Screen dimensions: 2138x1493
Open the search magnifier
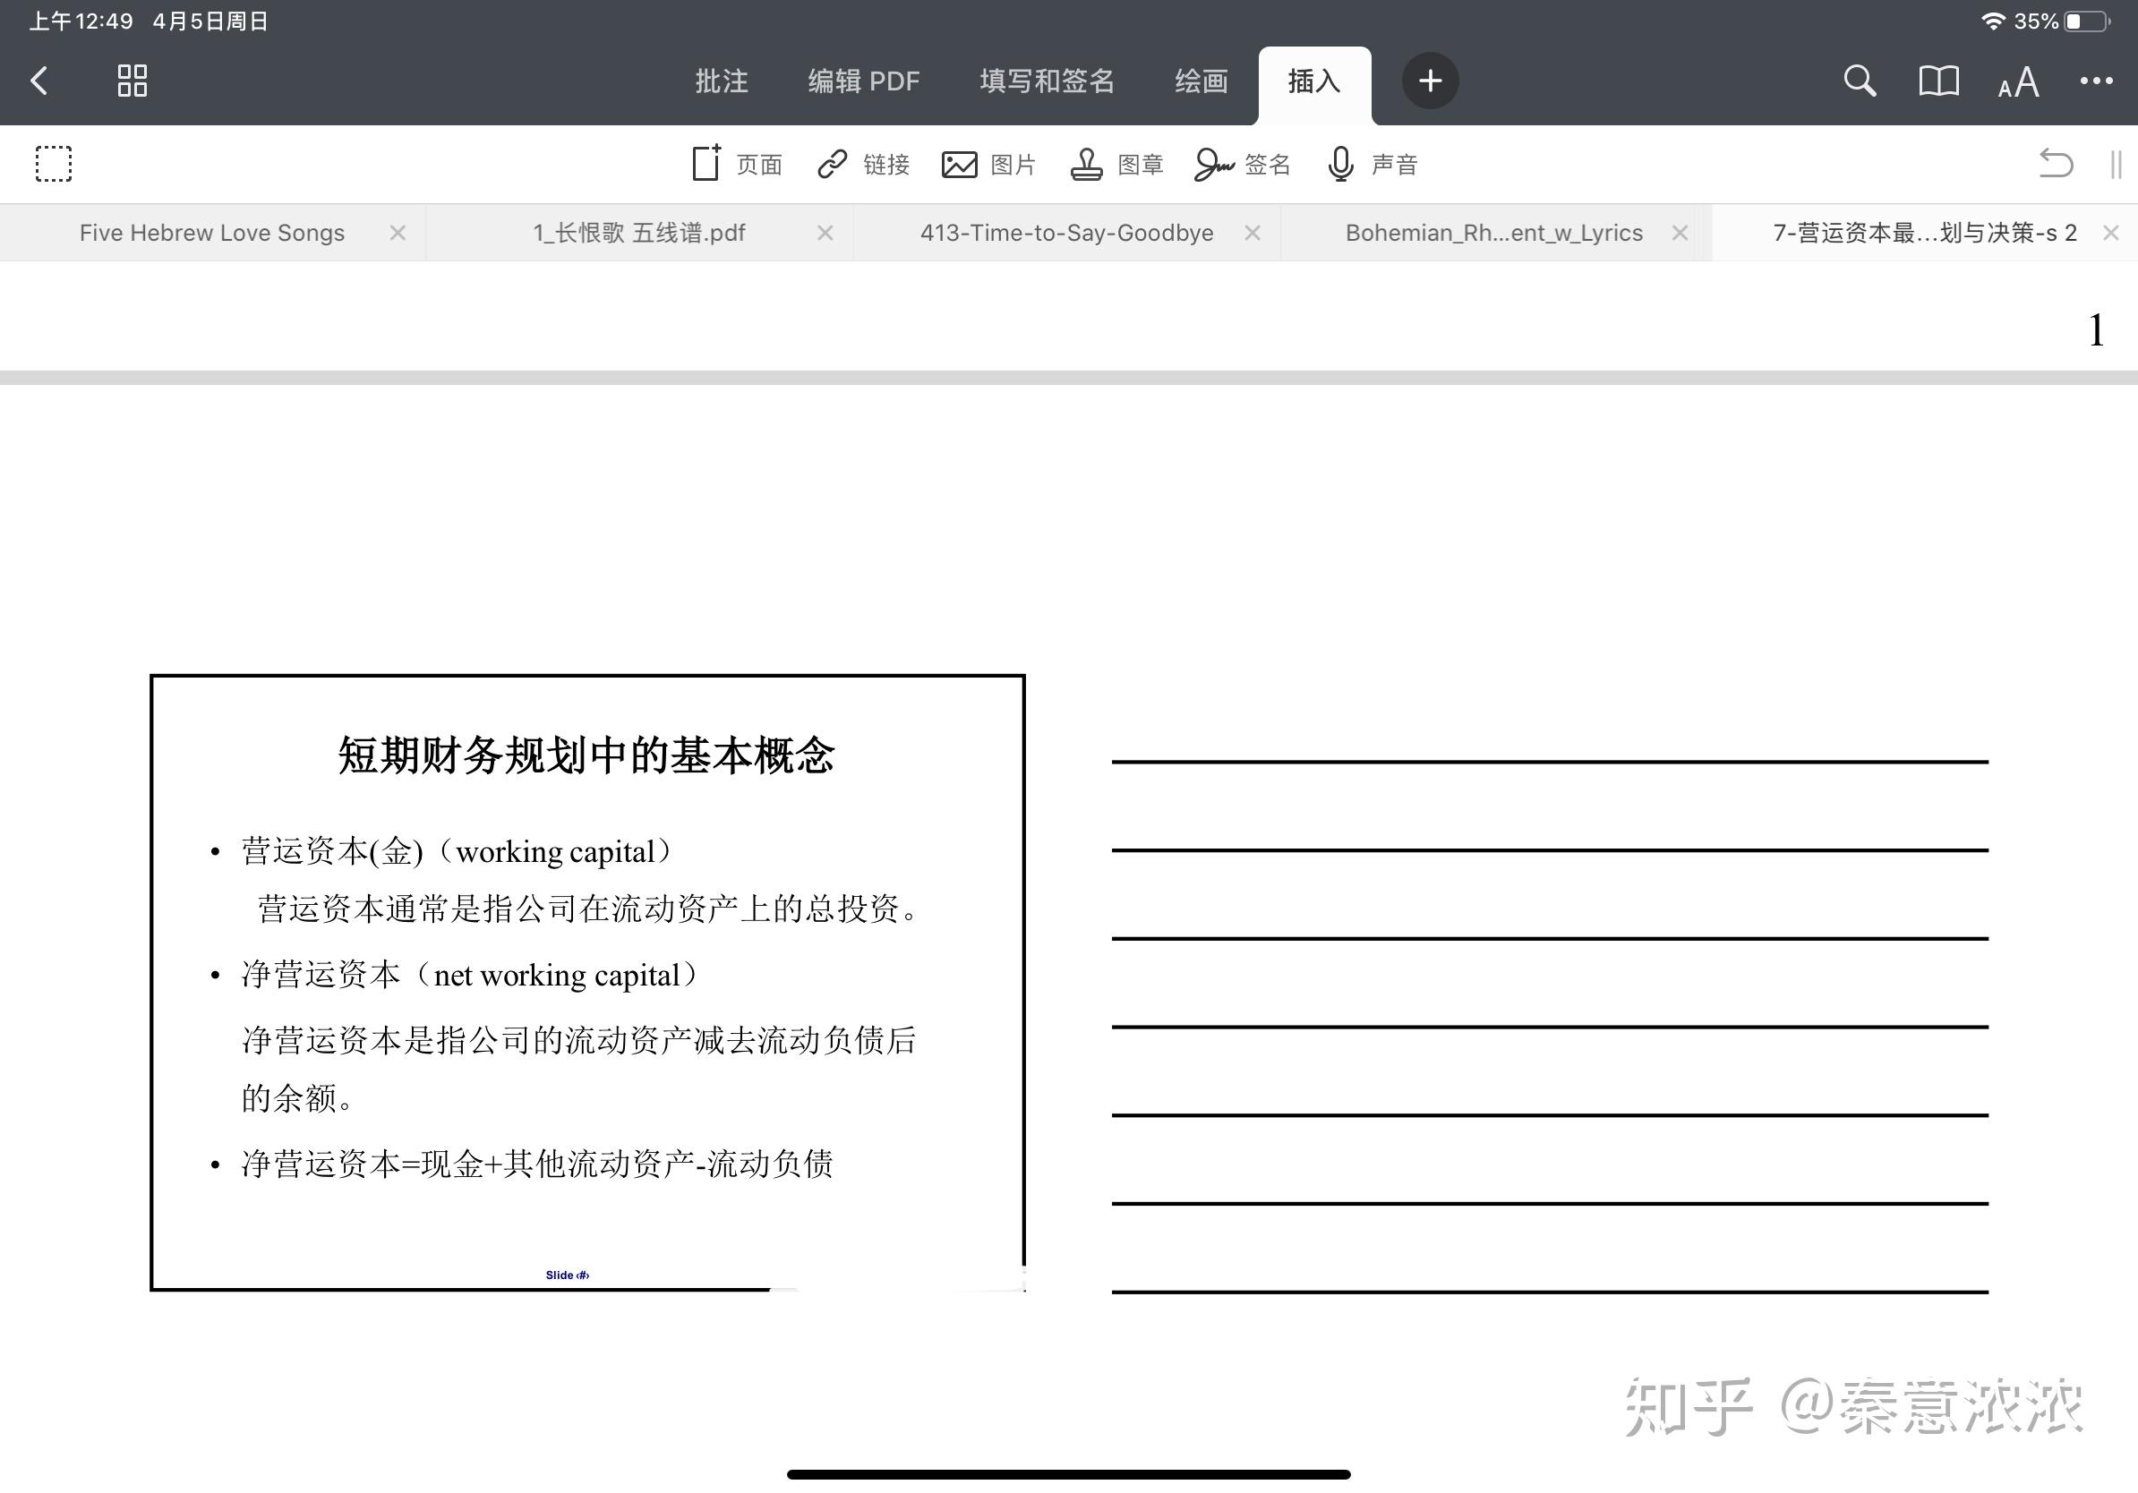point(1859,81)
